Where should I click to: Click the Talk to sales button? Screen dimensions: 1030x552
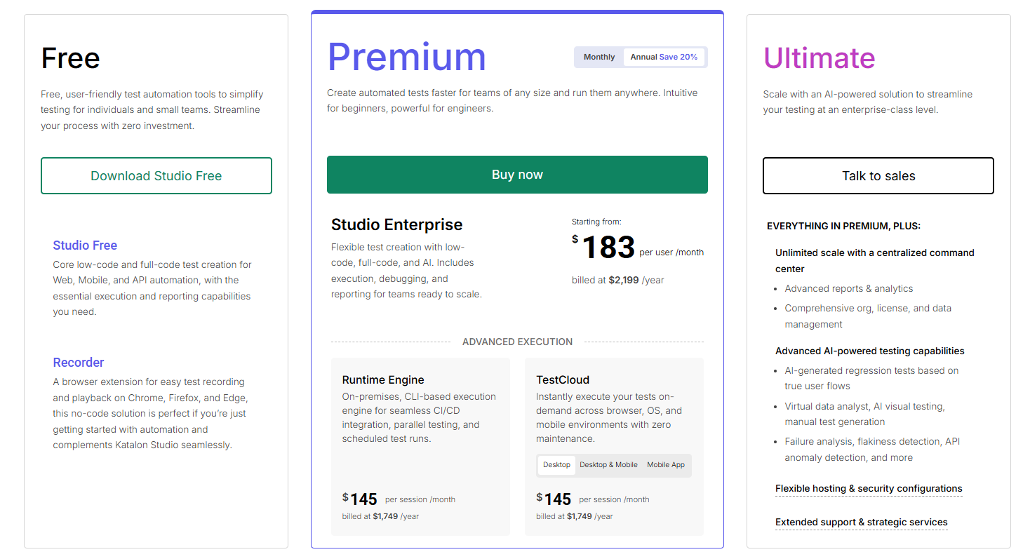(x=878, y=175)
